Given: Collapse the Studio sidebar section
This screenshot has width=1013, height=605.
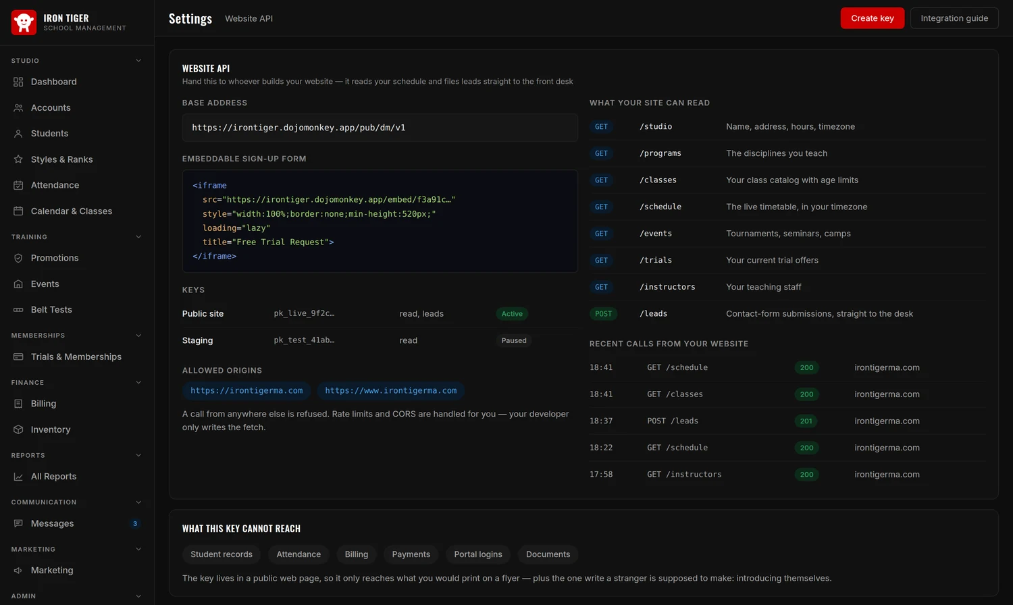Looking at the screenshot, I should pyautogui.click(x=138, y=61).
